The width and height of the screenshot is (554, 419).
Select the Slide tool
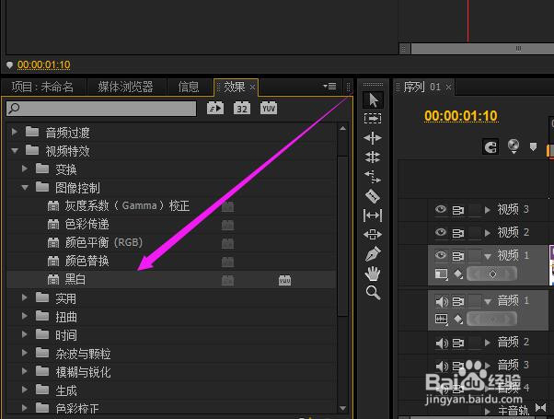[x=373, y=234]
